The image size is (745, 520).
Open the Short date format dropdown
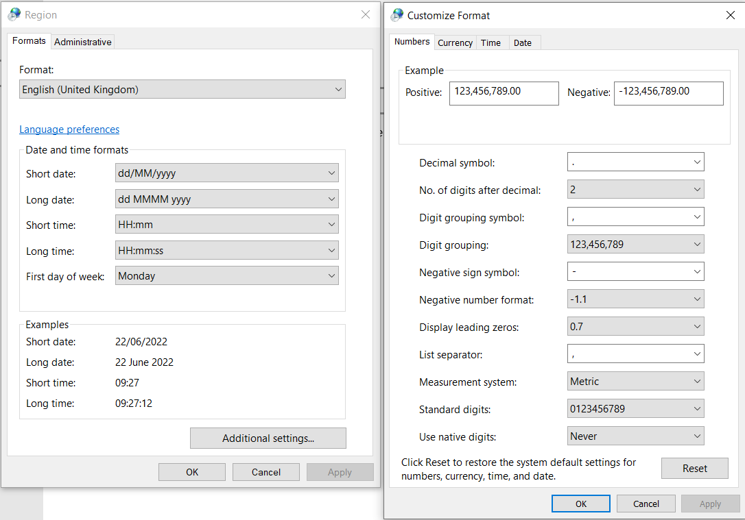coord(227,173)
